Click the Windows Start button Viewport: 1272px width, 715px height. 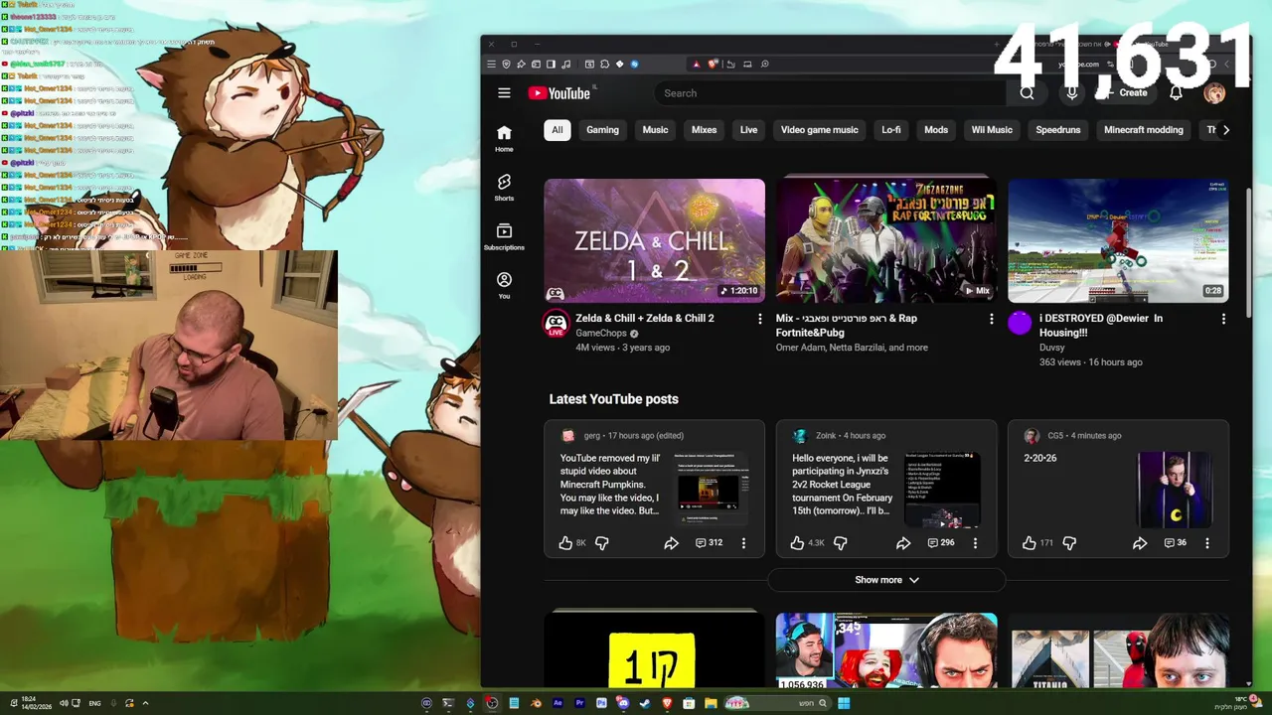pos(844,703)
